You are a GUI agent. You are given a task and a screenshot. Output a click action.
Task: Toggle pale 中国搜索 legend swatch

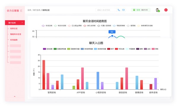pos(127,49)
